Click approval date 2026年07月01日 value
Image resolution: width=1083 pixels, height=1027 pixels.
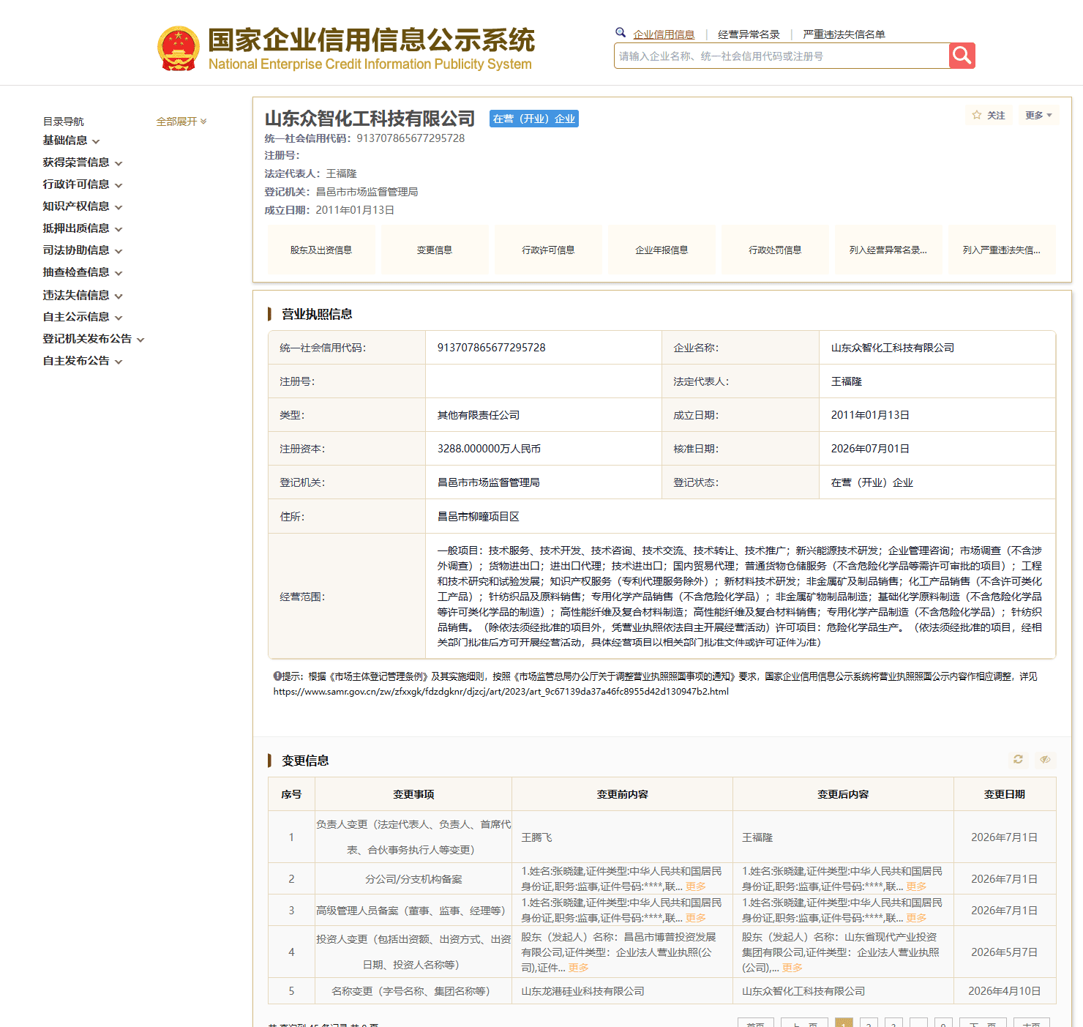click(x=870, y=449)
